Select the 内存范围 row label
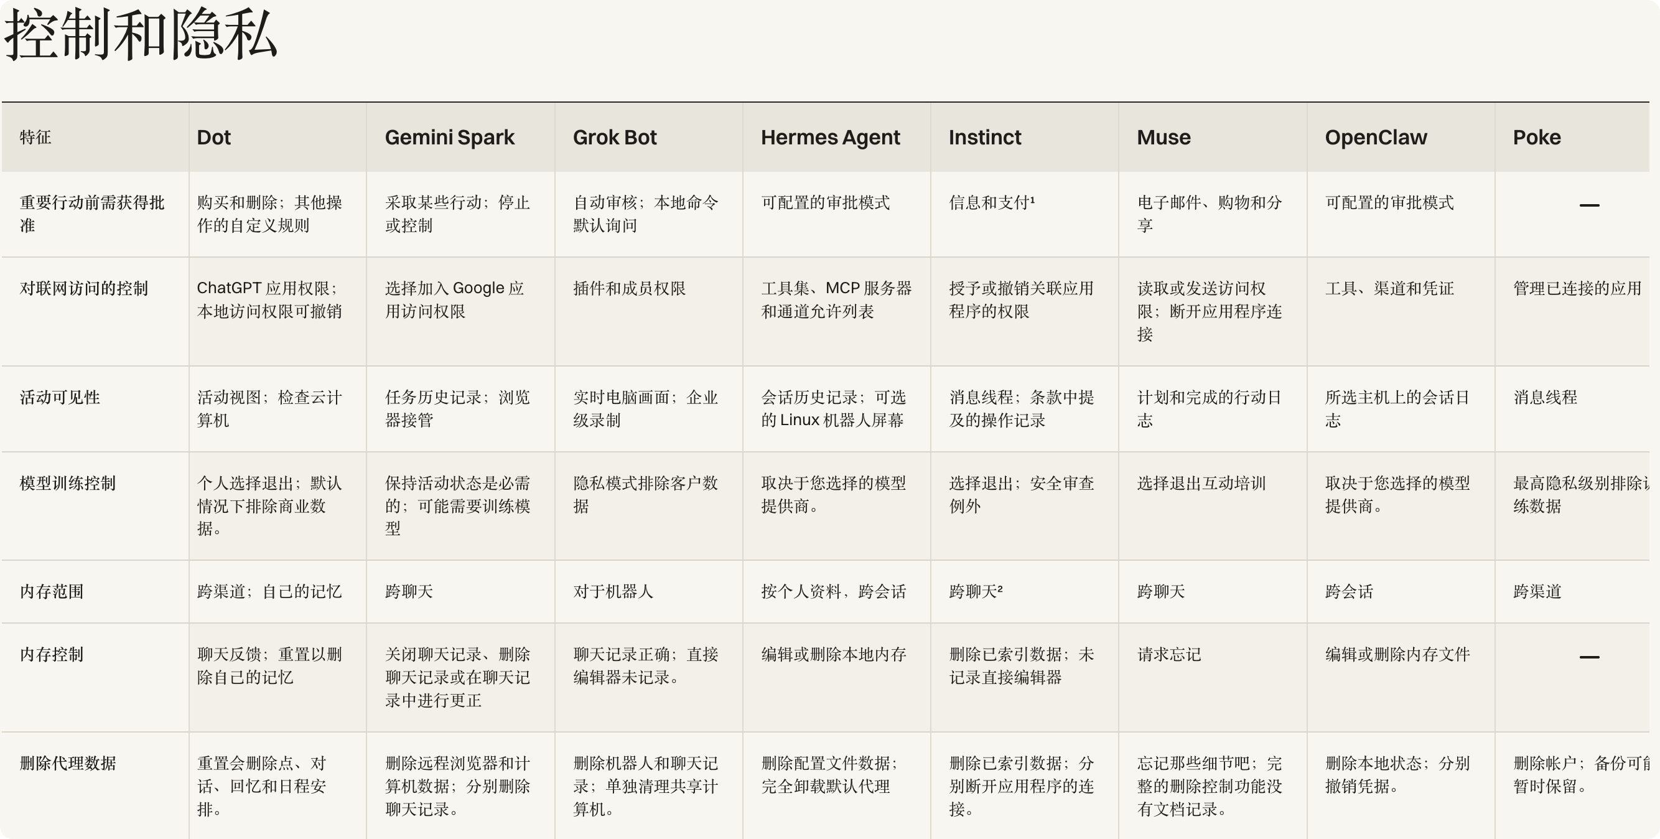Viewport: 1660px width, 839px height. [x=52, y=591]
